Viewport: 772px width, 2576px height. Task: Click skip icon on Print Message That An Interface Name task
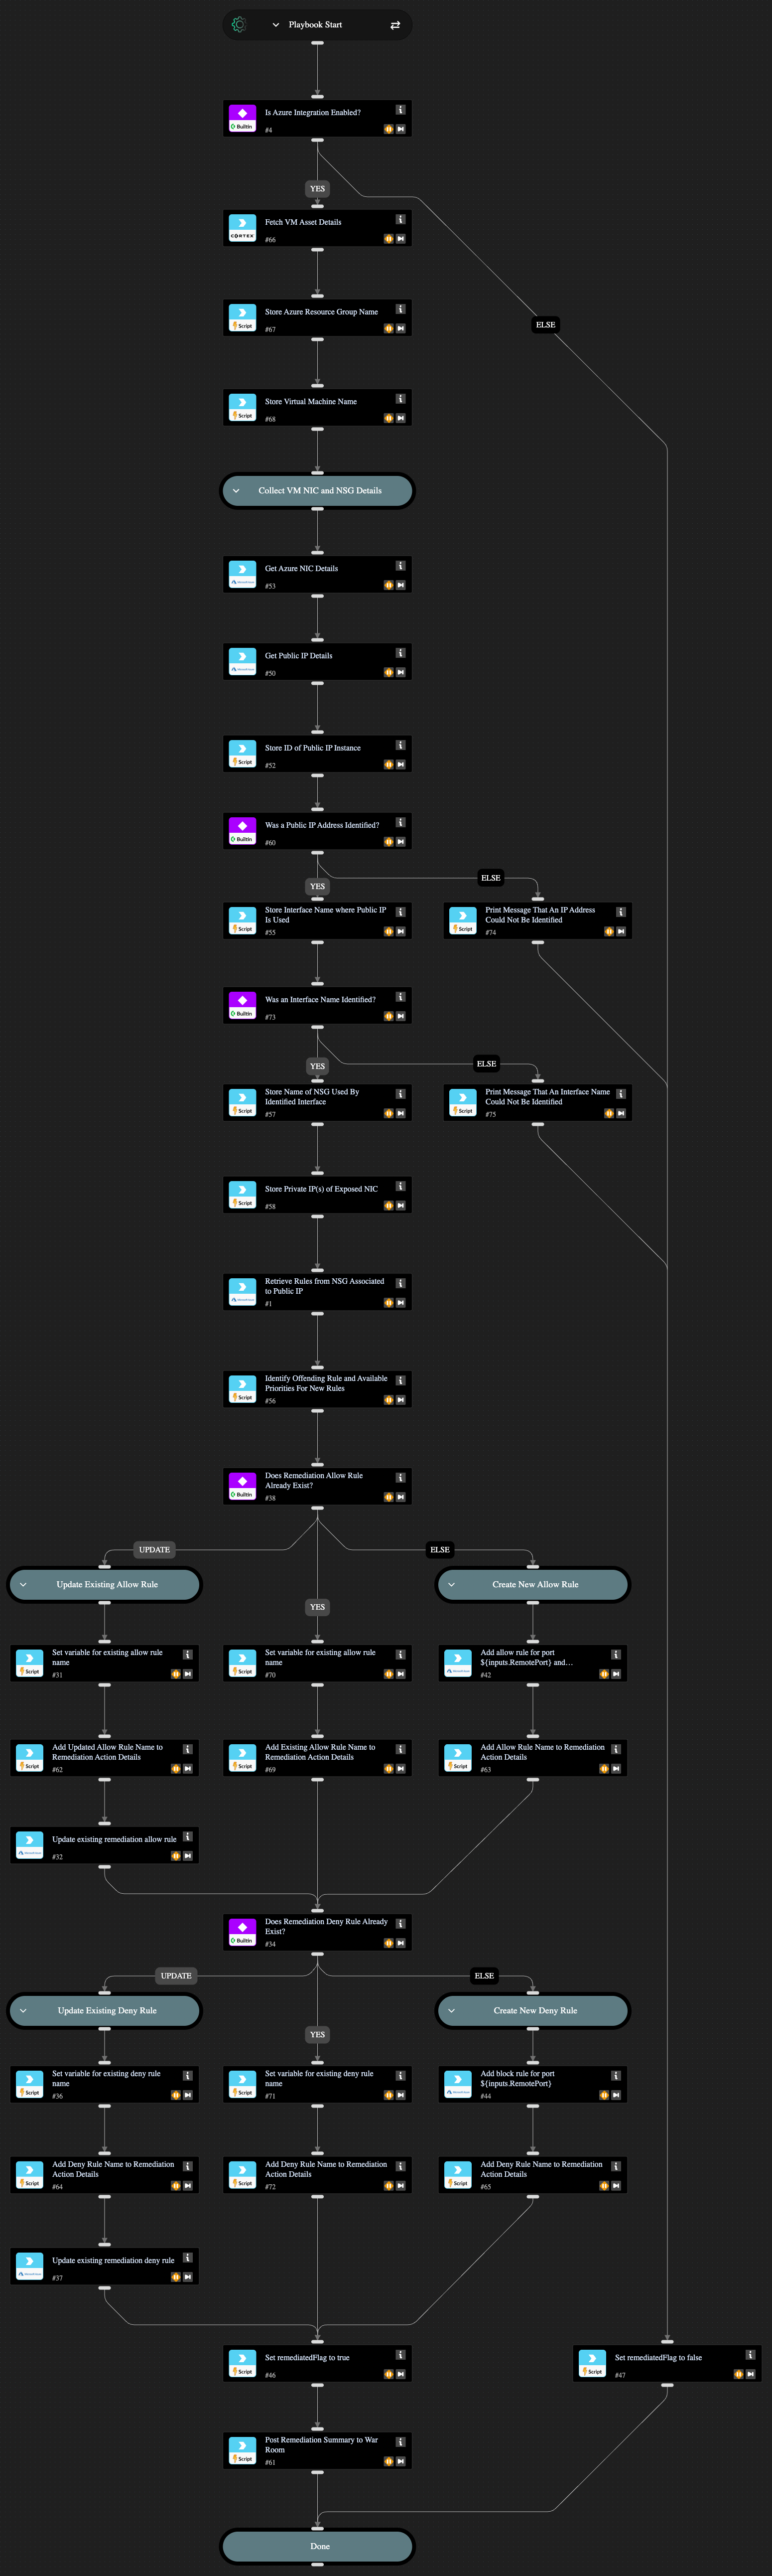[x=620, y=1113]
